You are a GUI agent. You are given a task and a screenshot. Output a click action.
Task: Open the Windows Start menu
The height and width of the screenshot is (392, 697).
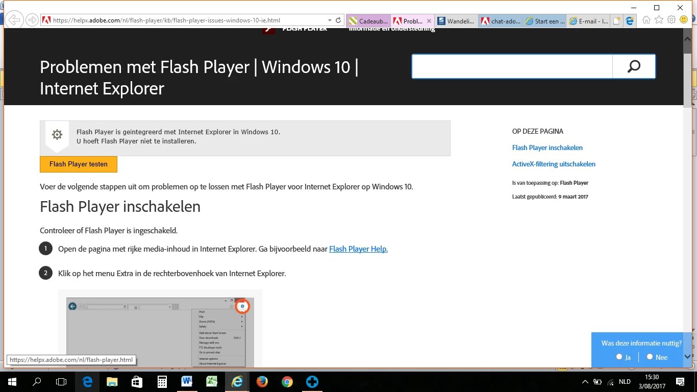[12, 382]
